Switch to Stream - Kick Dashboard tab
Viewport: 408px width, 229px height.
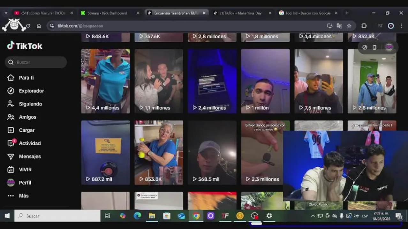pos(107,13)
